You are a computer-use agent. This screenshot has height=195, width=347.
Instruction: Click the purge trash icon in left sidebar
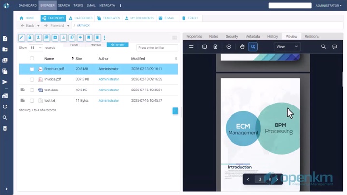(5, 128)
